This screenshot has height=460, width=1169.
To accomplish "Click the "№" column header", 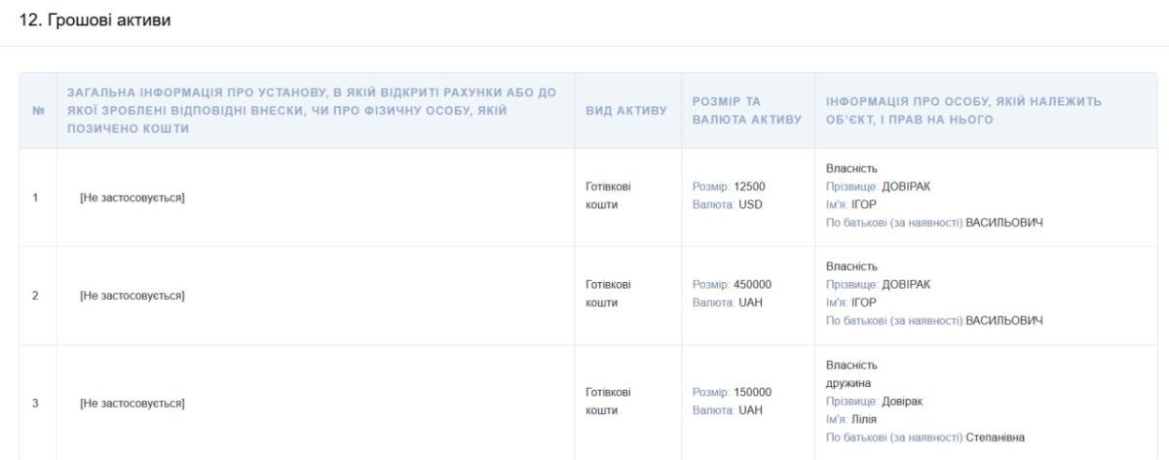I will point(38,111).
